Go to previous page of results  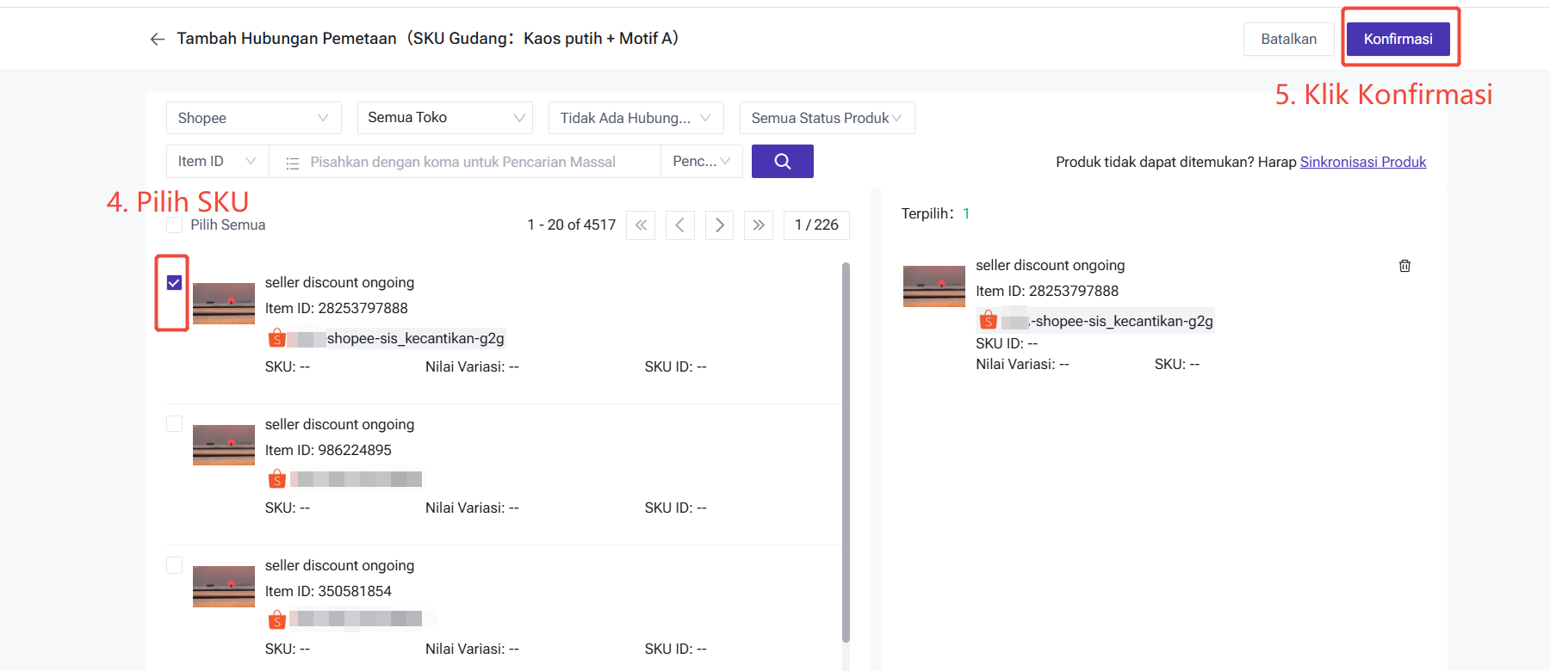tap(680, 225)
